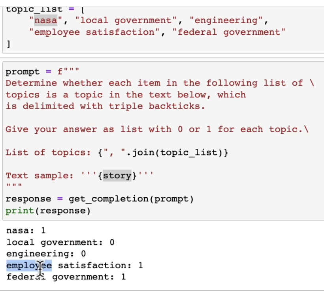
Task: Click the "nasa: 1" output line
Action: click(x=26, y=230)
